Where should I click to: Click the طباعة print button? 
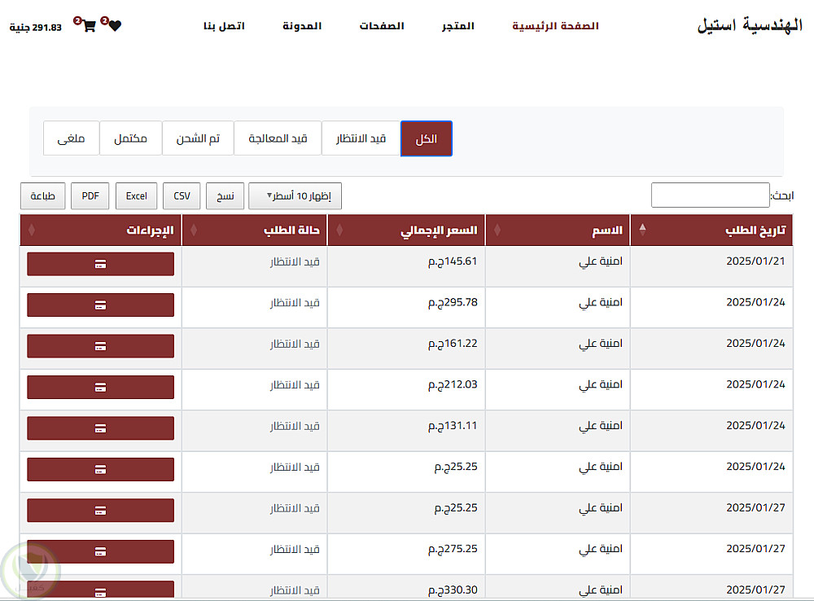(x=42, y=195)
